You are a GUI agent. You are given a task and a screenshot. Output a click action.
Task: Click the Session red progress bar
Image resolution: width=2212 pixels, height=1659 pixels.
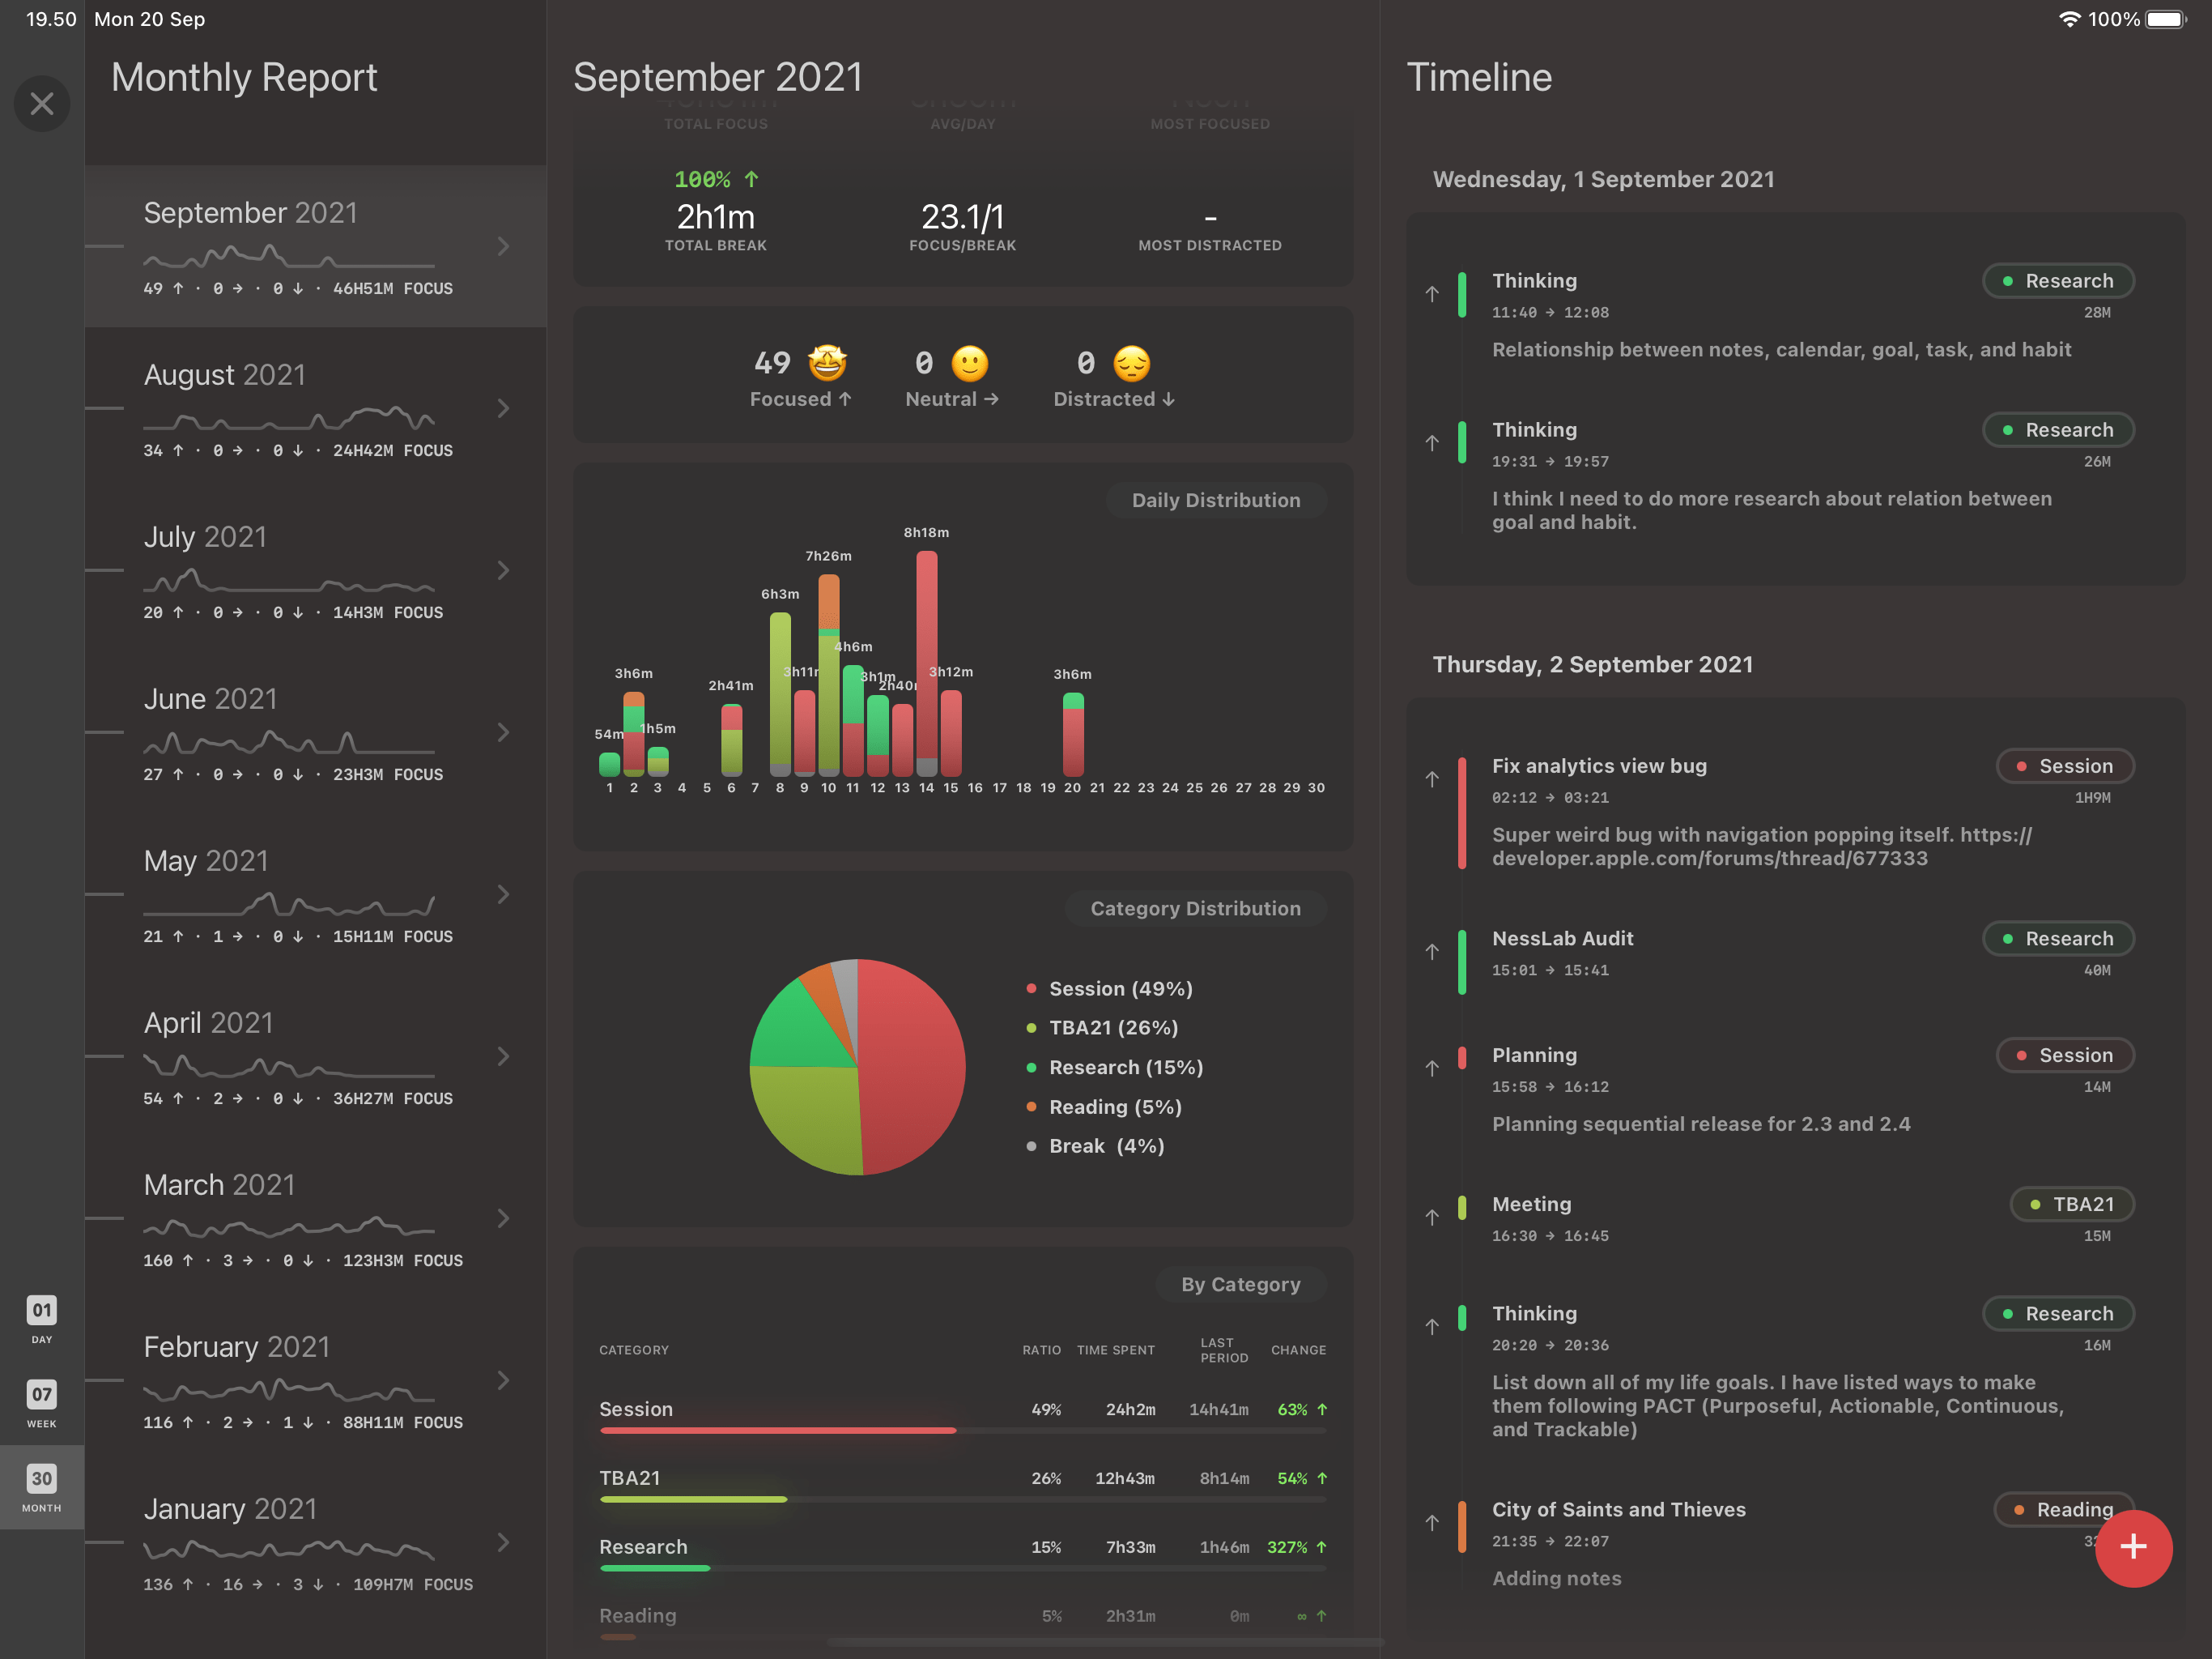[778, 1431]
